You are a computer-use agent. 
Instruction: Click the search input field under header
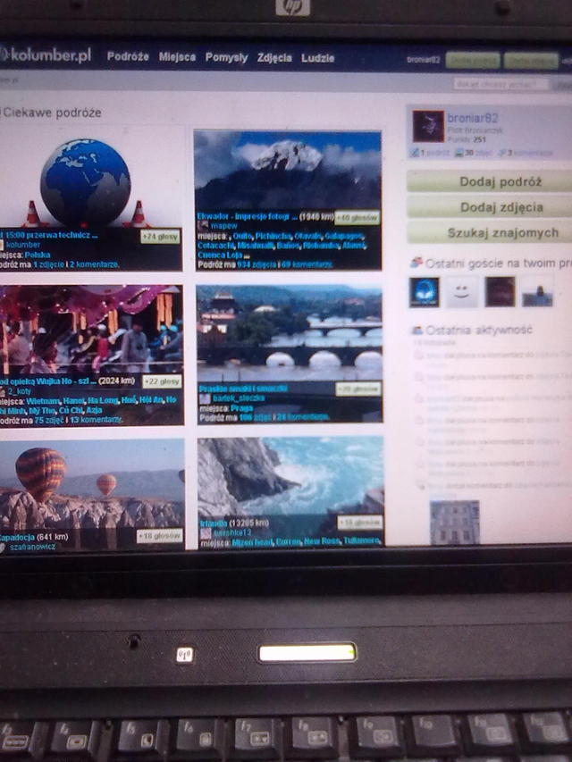(x=500, y=84)
